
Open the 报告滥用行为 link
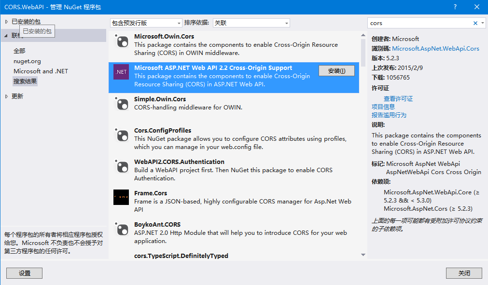389,115
